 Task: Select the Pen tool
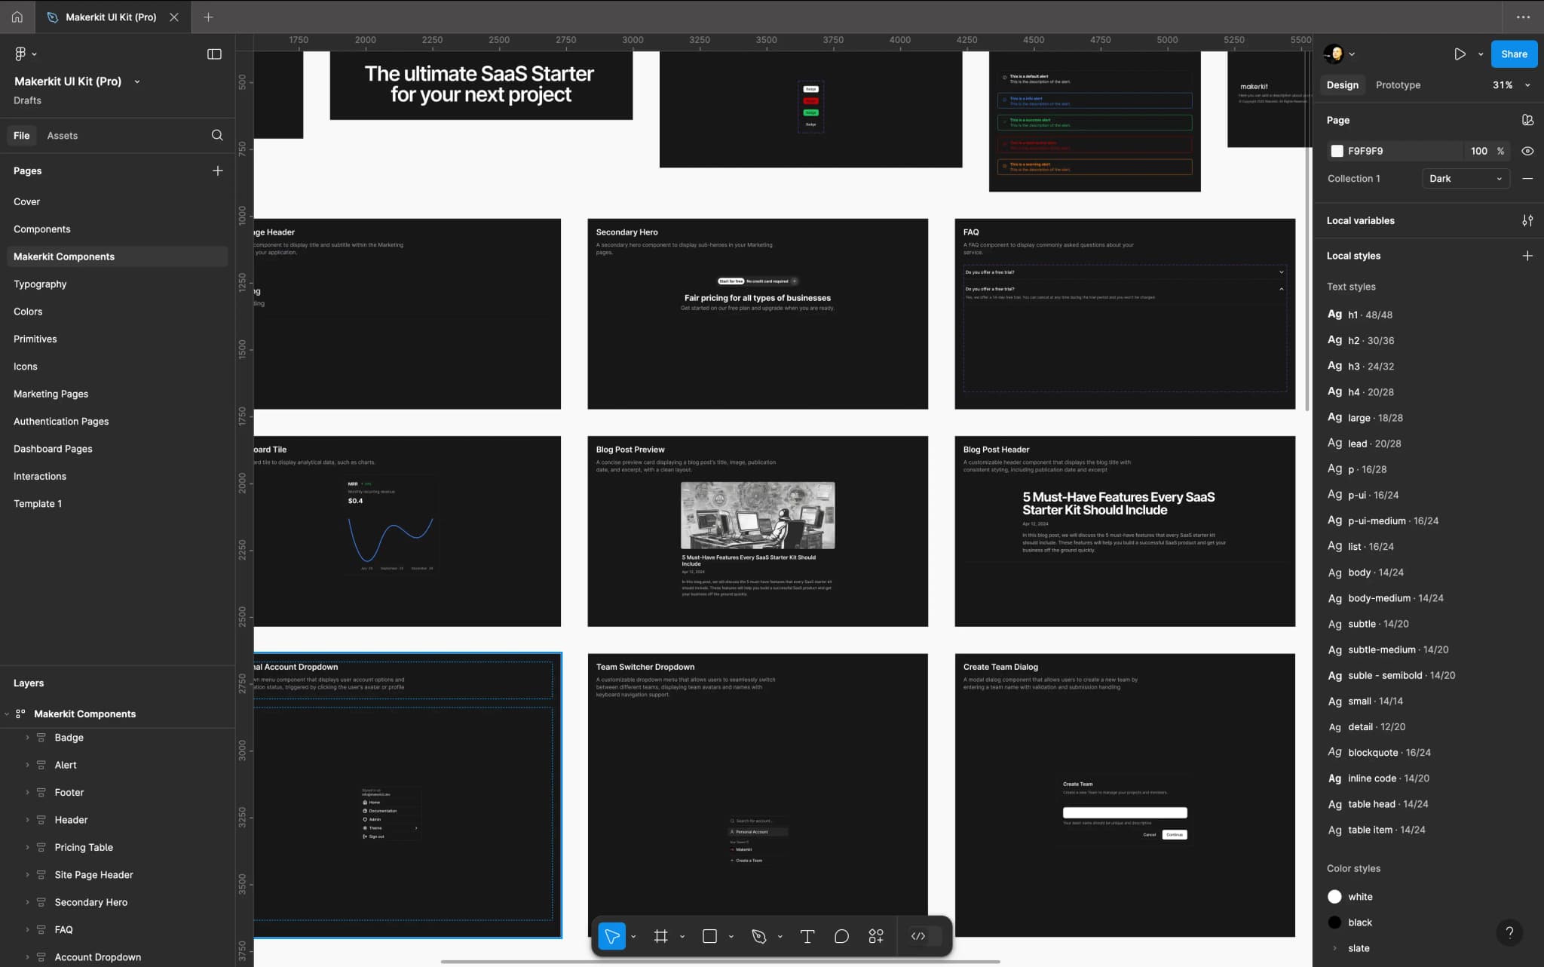[x=758, y=936]
